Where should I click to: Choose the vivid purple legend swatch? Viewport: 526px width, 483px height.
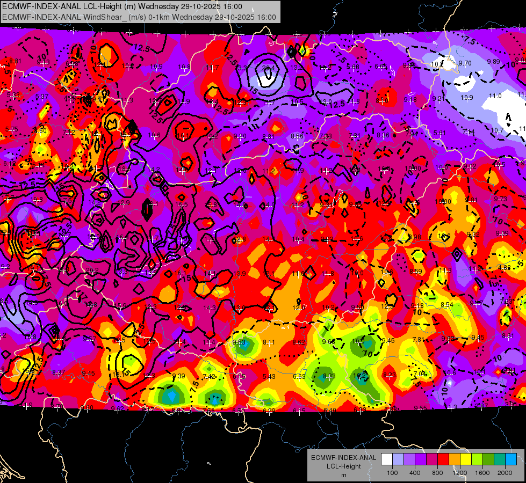(421, 459)
